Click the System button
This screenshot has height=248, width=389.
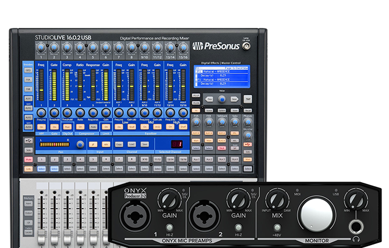[222, 111]
